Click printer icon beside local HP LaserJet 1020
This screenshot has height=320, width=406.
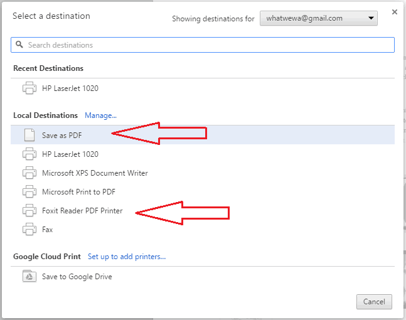click(x=29, y=154)
